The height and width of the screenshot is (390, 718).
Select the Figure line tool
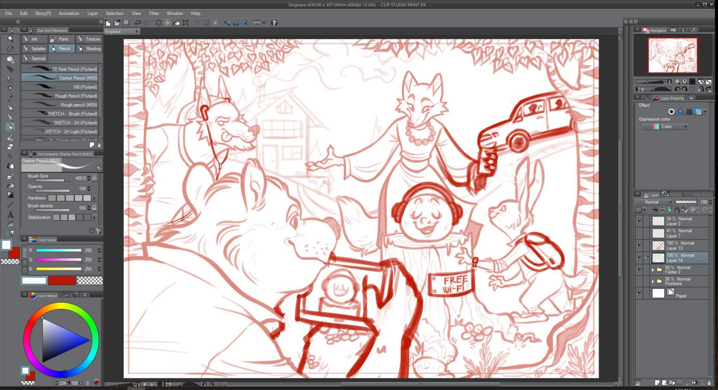point(10,205)
